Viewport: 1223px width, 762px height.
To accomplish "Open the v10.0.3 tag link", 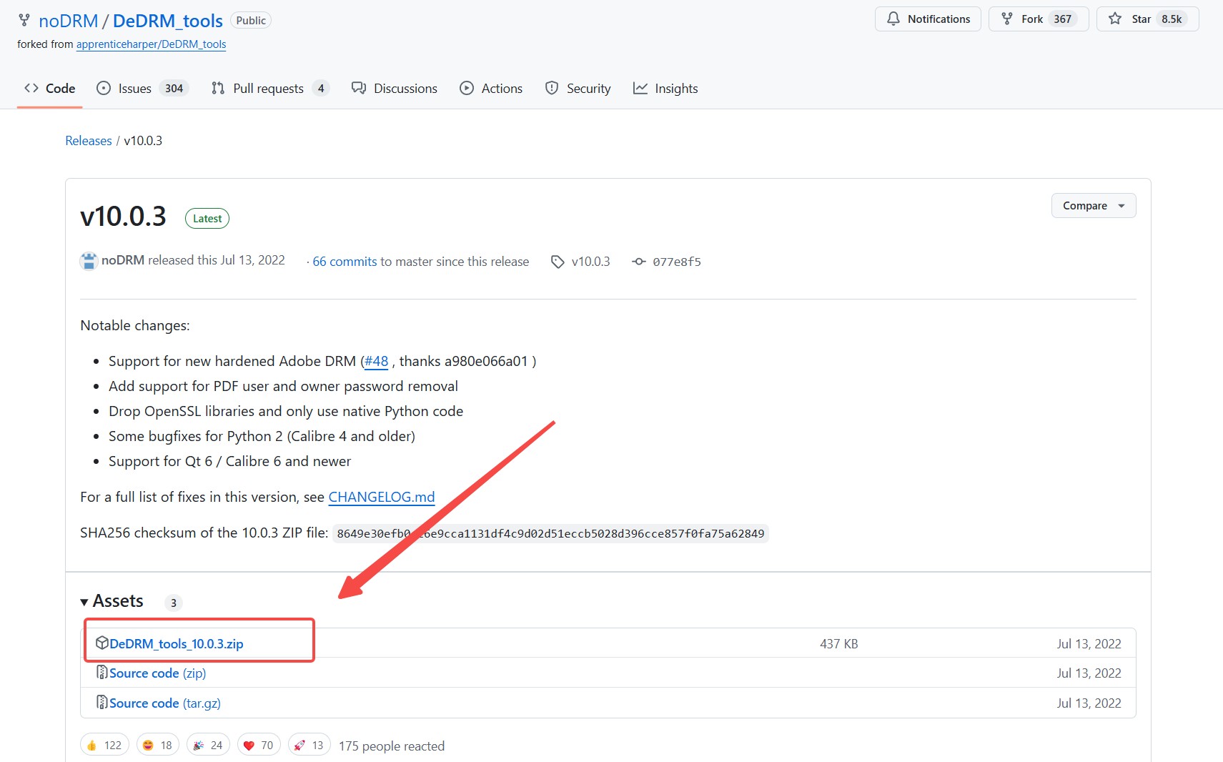I will coord(591,262).
